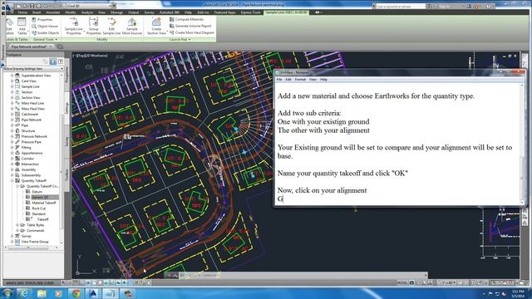
Task: Click Compute Materials
Action: 186,19
